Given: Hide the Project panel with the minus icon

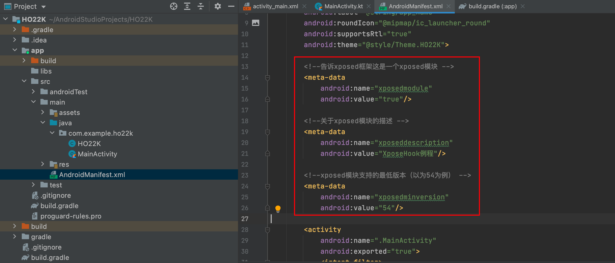Looking at the screenshot, I should pyautogui.click(x=231, y=6).
